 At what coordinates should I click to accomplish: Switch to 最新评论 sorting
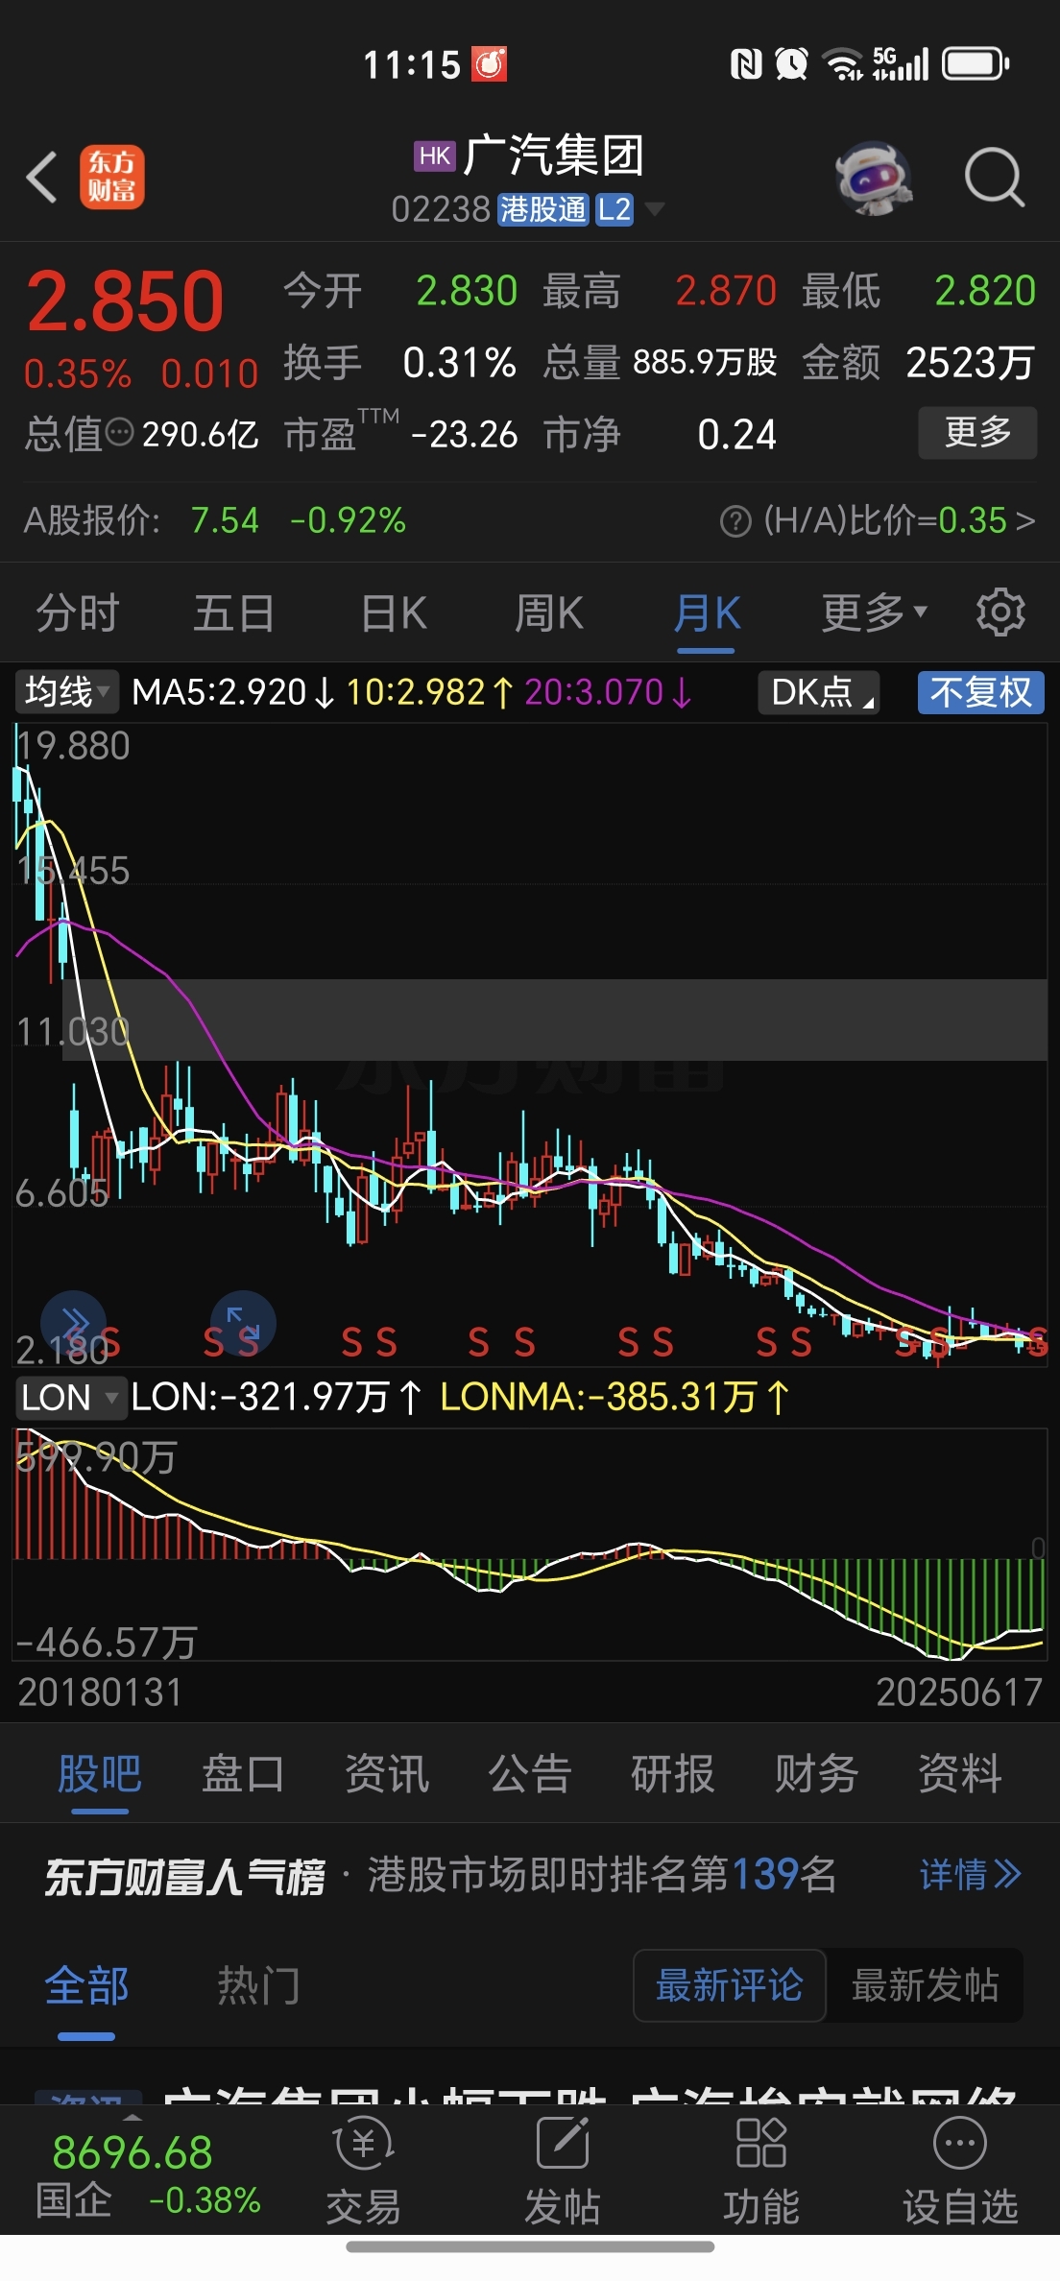pyautogui.click(x=730, y=1985)
